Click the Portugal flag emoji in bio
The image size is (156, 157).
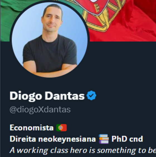coord(62,128)
